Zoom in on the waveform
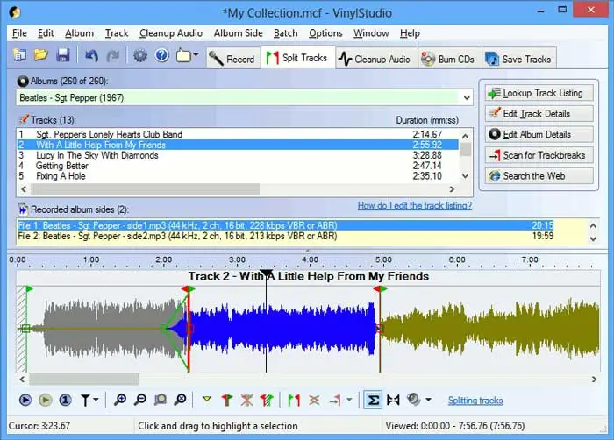Screen dimensions: 614x440 [x=120, y=400]
